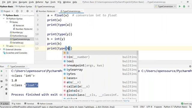Rerun TypeConversion in Run panel

[1, 71]
